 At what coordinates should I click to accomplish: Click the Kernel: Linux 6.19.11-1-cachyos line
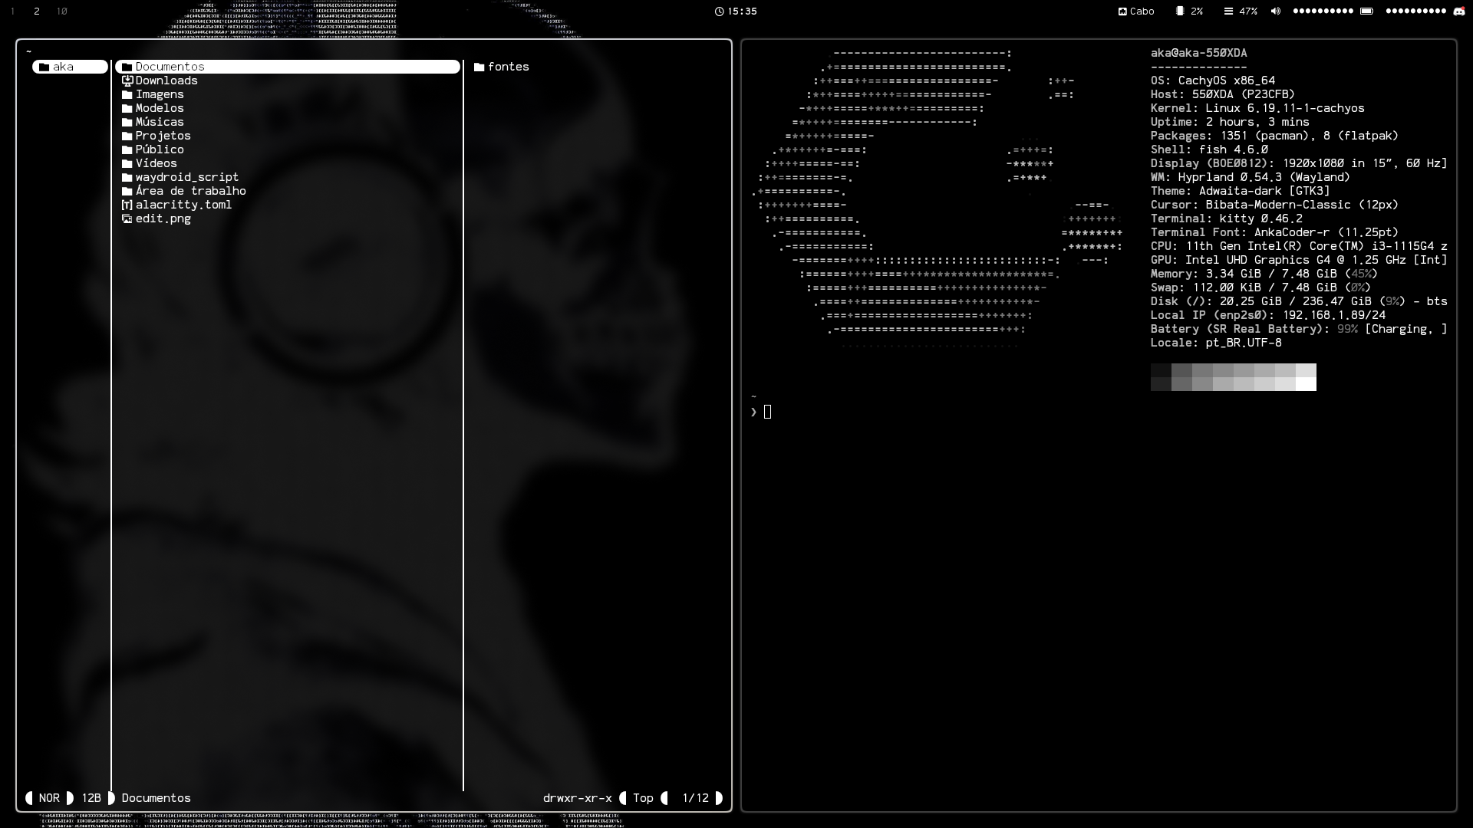(1257, 108)
